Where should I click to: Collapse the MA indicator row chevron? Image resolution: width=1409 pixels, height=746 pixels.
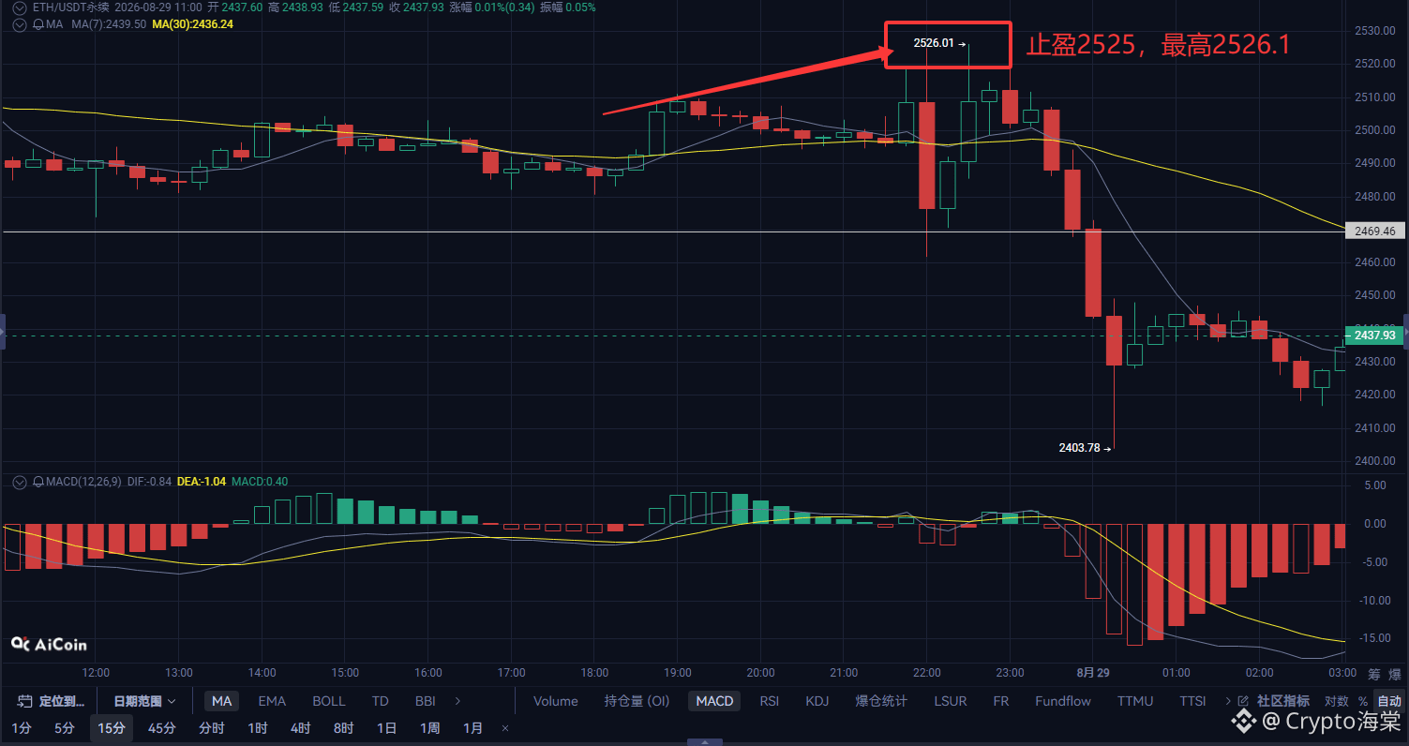click(x=19, y=24)
